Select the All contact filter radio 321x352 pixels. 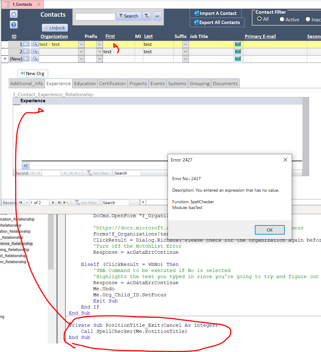(x=259, y=19)
